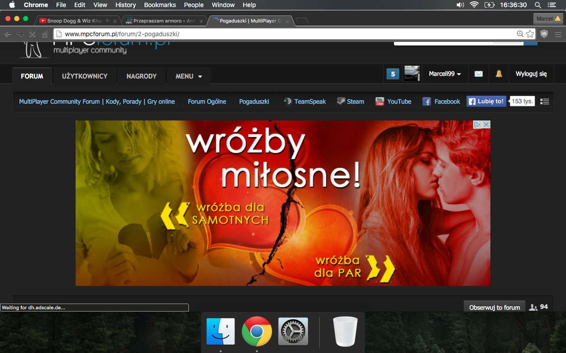Open the Chrome hamburger menu

tap(558, 34)
